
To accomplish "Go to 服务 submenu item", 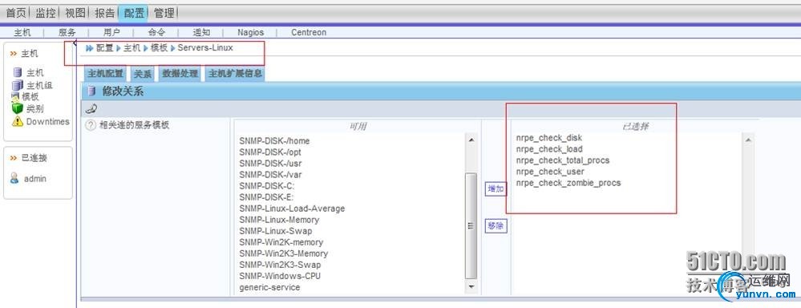I will pos(67,32).
